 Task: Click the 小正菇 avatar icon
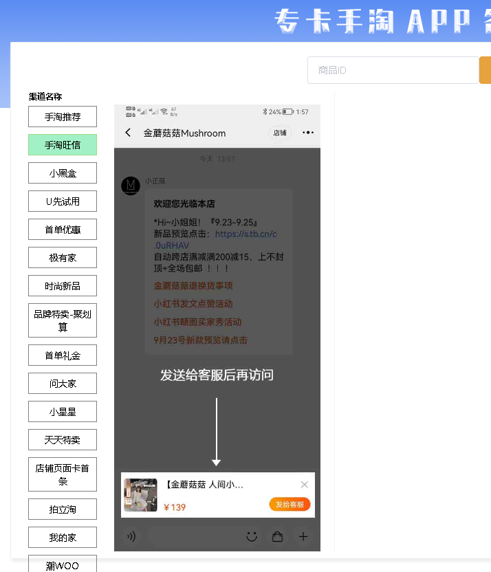(131, 186)
